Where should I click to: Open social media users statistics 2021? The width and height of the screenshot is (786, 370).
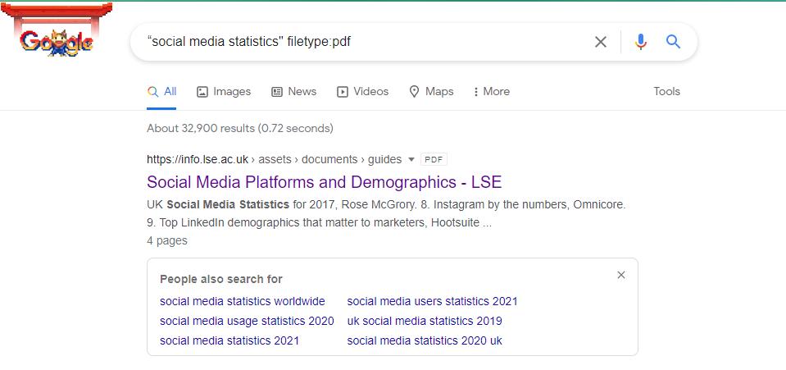432,301
